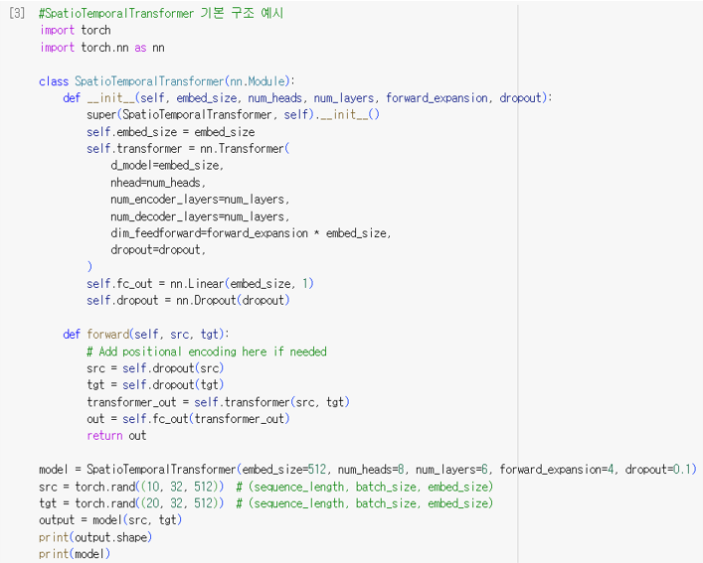The width and height of the screenshot is (703, 563).
Task: Click the line 'src = self.dropout(src)'
Action: click(x=155, y=367)
